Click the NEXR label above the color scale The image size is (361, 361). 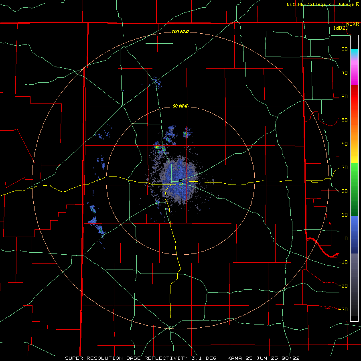click(x=352, y=24)
